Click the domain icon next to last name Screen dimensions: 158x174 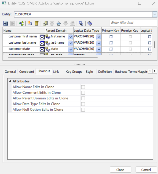click(x=48, y=43)
